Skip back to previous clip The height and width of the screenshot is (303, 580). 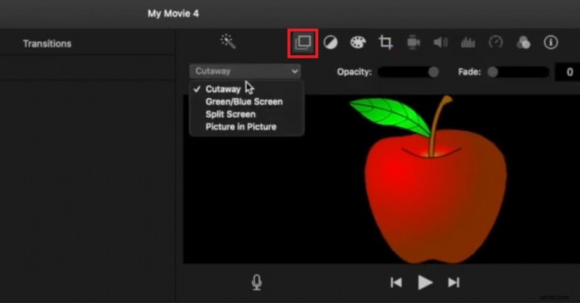[396, 283]
